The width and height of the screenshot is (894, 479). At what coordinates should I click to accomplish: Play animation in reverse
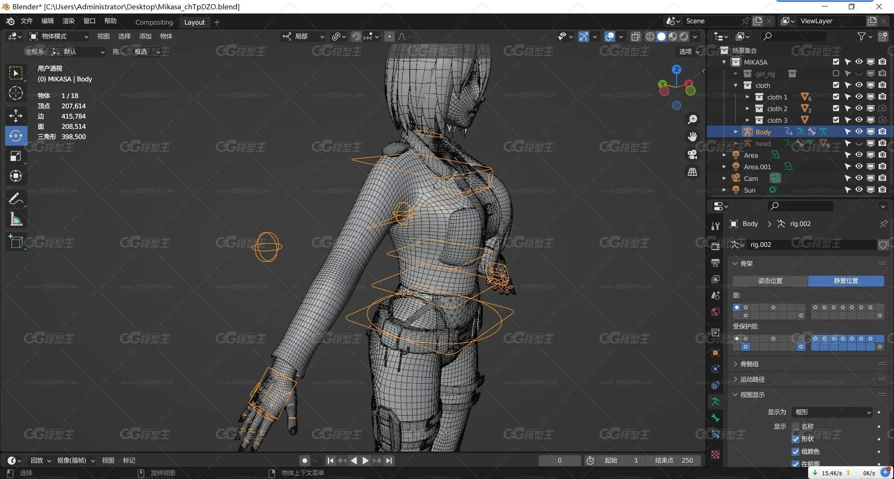(x=354, y=460)
